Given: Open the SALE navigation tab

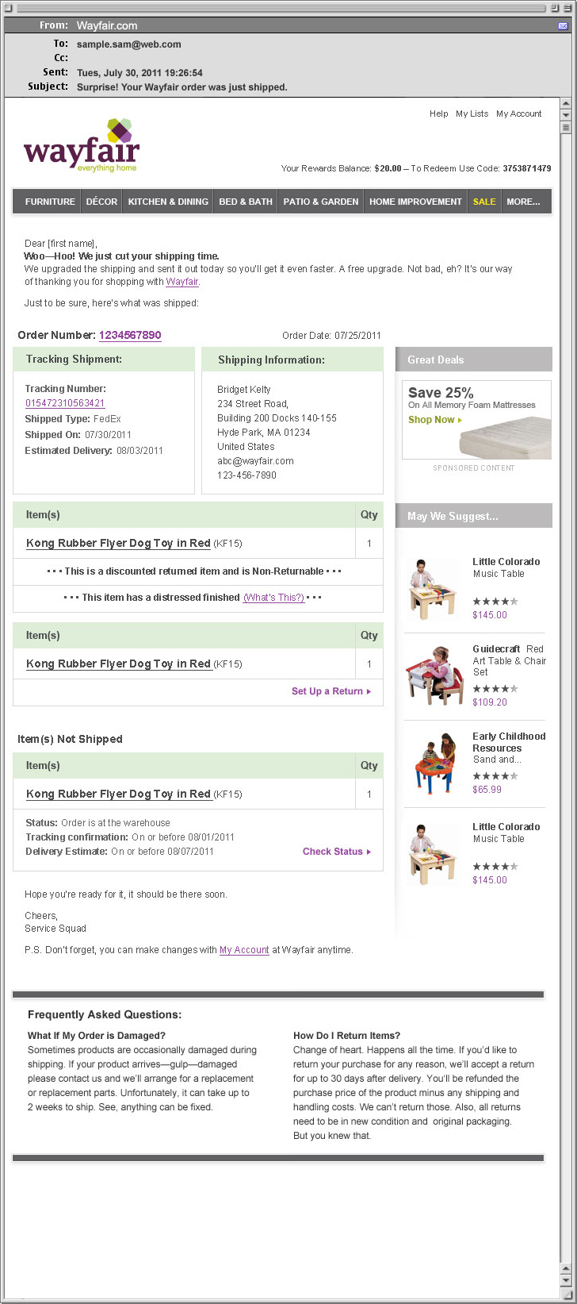Looking at the screenshot, I should [484, 202].
